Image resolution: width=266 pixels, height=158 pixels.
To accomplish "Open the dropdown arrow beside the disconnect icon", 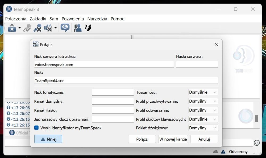I will click(19, 28).
